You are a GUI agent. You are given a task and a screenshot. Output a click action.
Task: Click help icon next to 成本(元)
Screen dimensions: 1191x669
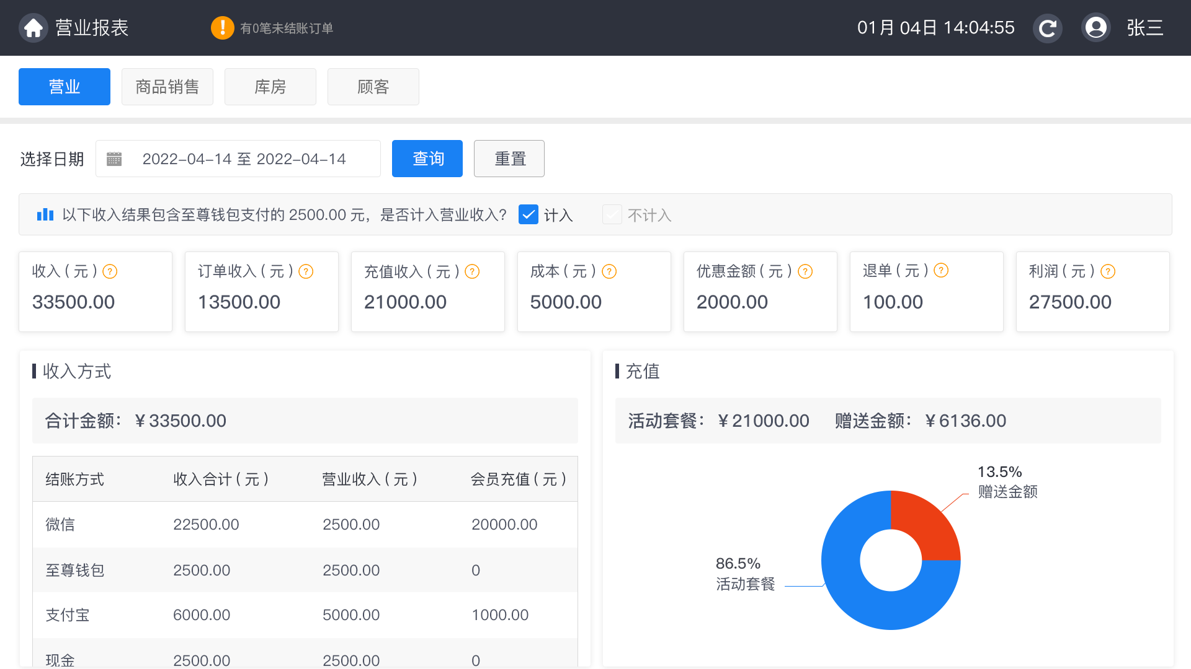coord(609,271)
